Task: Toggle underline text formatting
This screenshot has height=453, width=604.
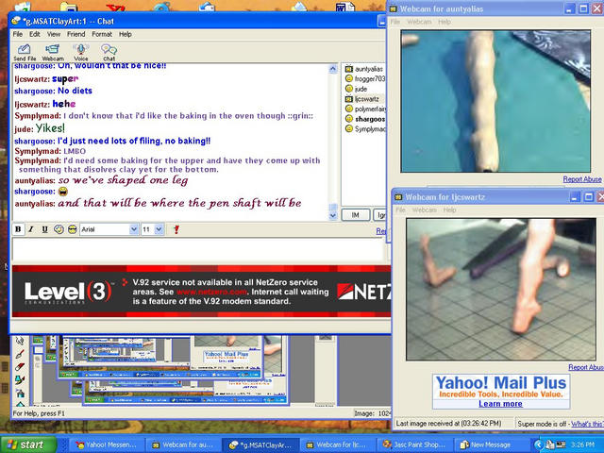Action: 44,229
